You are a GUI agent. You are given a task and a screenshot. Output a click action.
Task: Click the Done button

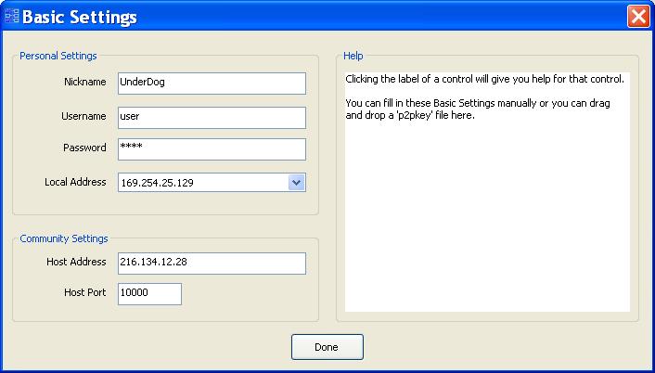pos(327,347)
